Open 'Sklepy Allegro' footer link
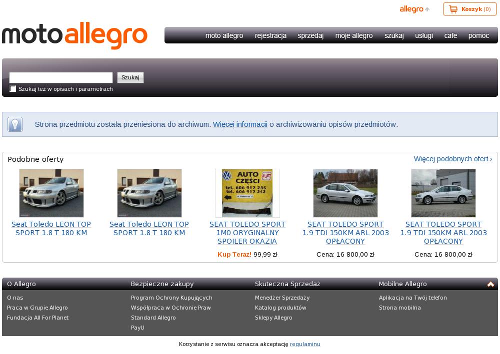This screenshot has height=354, width=500. 273,318
